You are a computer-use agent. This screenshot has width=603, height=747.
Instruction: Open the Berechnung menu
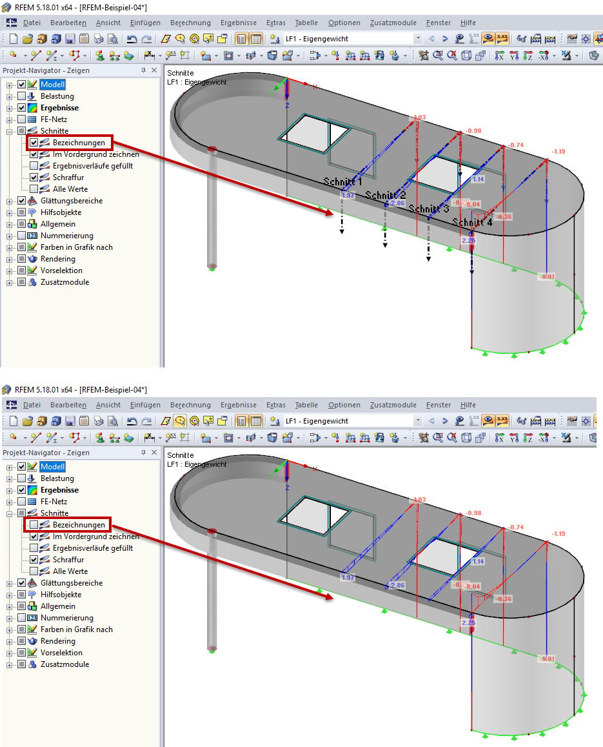(190, 23)
